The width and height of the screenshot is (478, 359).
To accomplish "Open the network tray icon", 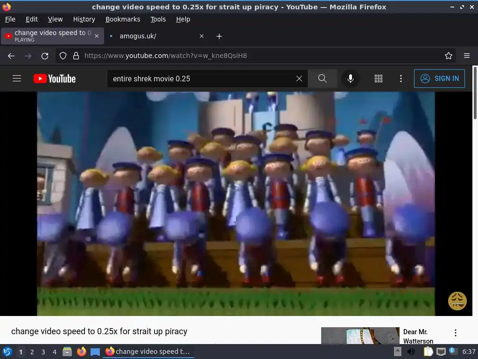I will click(441, 352).
